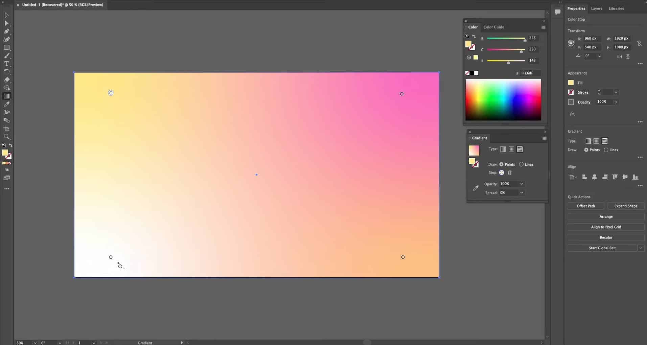
Task: Select the Type tool in the toolbar
Action: tap(6, 64)
